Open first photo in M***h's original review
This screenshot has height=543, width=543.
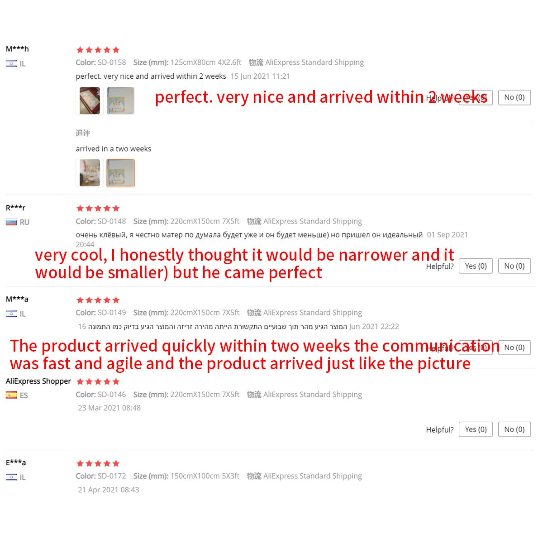point(90,100)
